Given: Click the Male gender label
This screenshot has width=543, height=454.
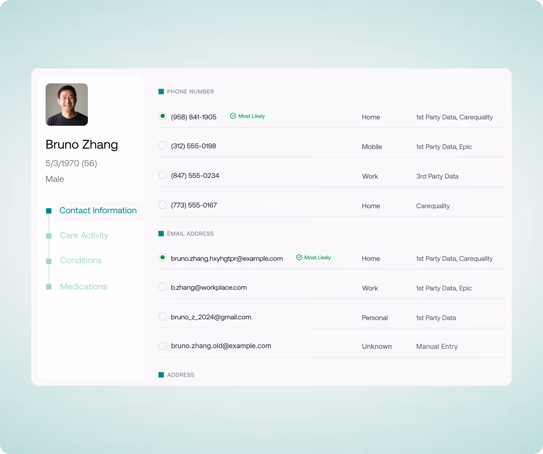Looking at the screenshot, I should point(55,179).
